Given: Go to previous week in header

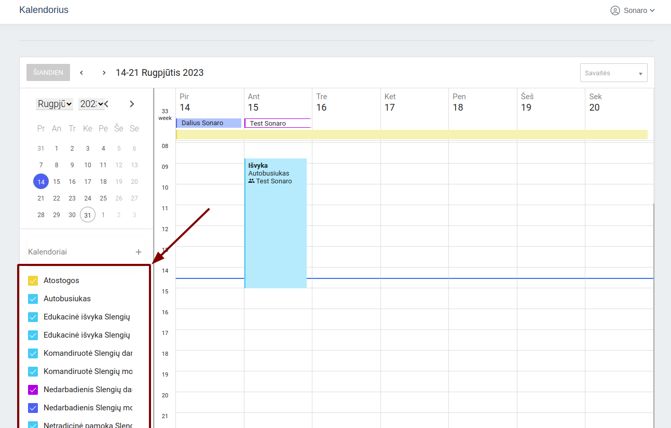Looking at the screenshot, I should (81, 73).
